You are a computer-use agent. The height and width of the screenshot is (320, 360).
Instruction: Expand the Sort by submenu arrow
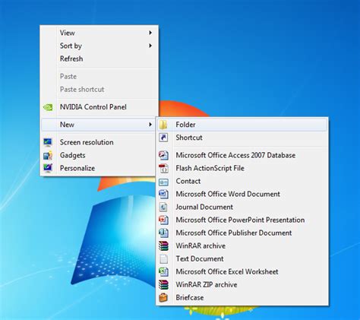point(150,46)
